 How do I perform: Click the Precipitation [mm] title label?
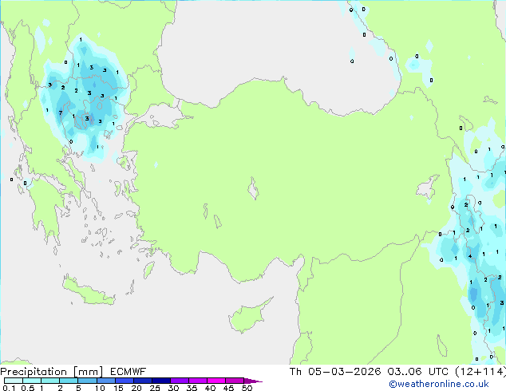click(52, 372)
